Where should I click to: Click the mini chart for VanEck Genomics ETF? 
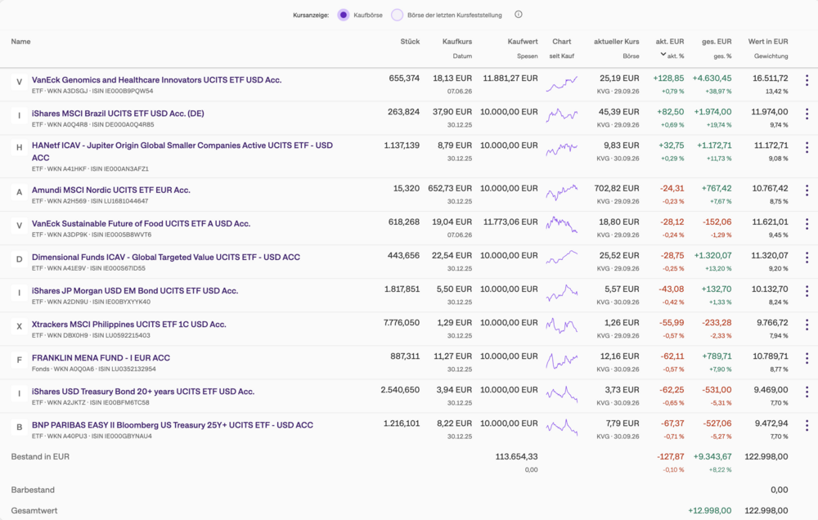pos(562,83)
